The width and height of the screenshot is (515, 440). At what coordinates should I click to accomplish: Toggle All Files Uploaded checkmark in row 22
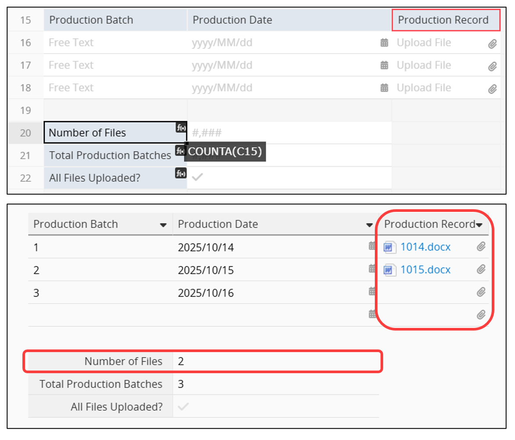(198, 178)
